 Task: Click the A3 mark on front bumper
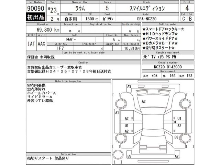pyautogui.click(x=129, y=86)
